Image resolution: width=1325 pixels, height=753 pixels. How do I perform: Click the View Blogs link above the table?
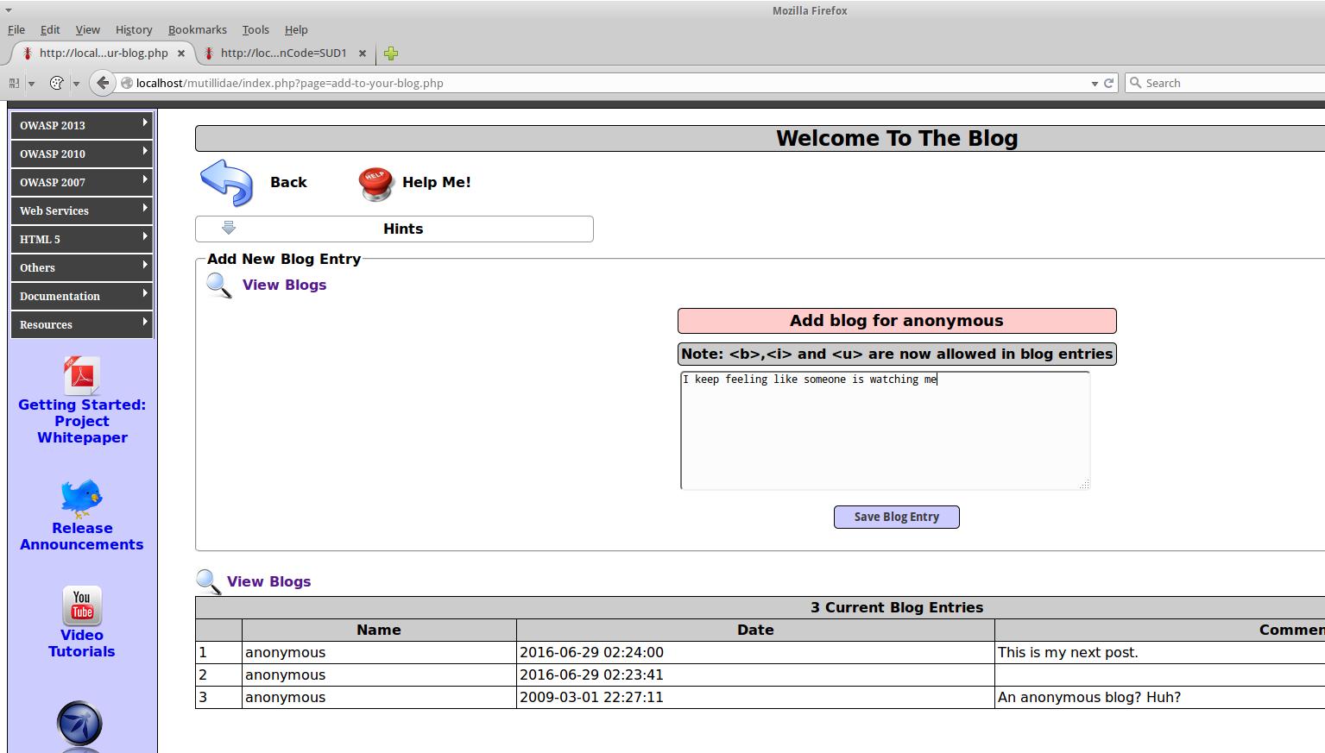[x=268, y=581]
